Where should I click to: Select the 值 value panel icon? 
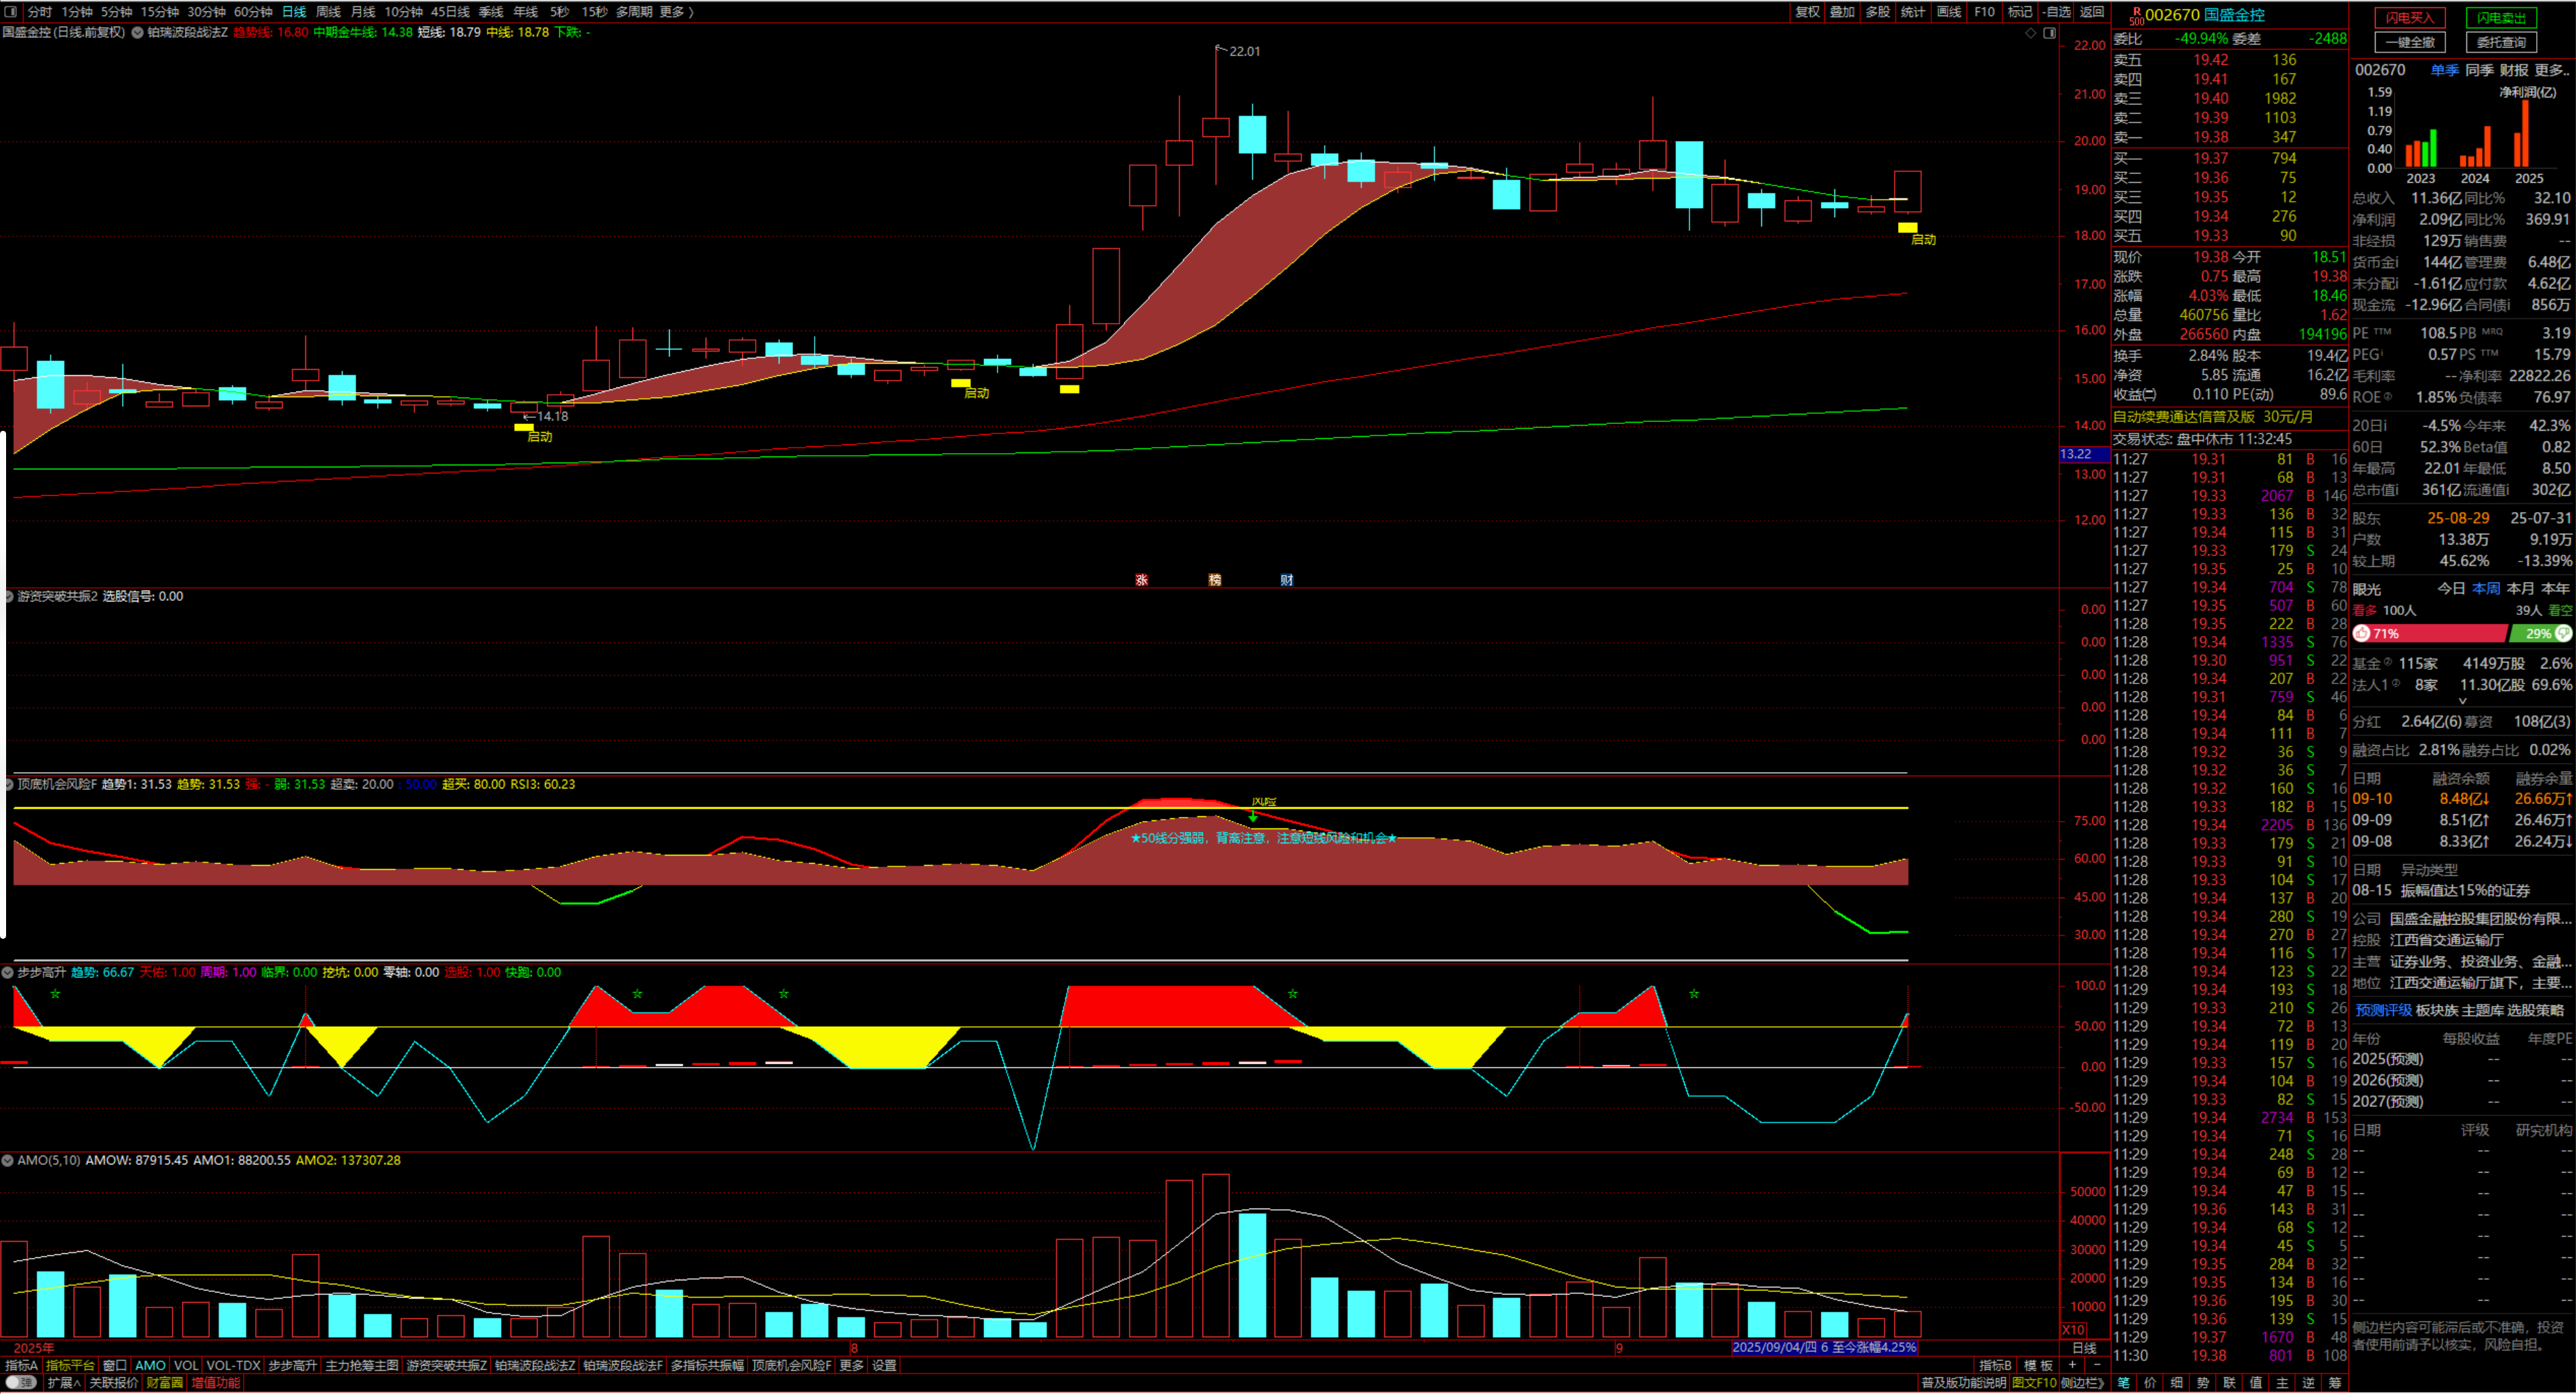tap(2256, 1383)
